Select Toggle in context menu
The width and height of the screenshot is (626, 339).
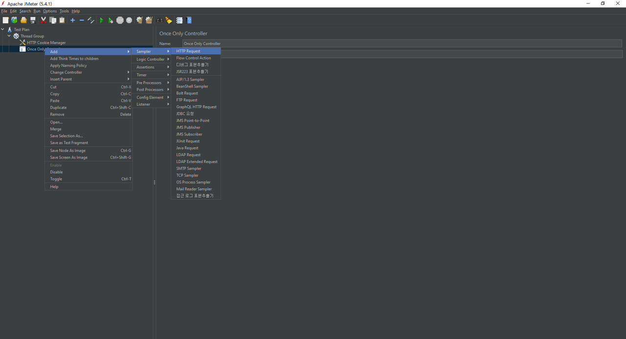click(89, 179)
